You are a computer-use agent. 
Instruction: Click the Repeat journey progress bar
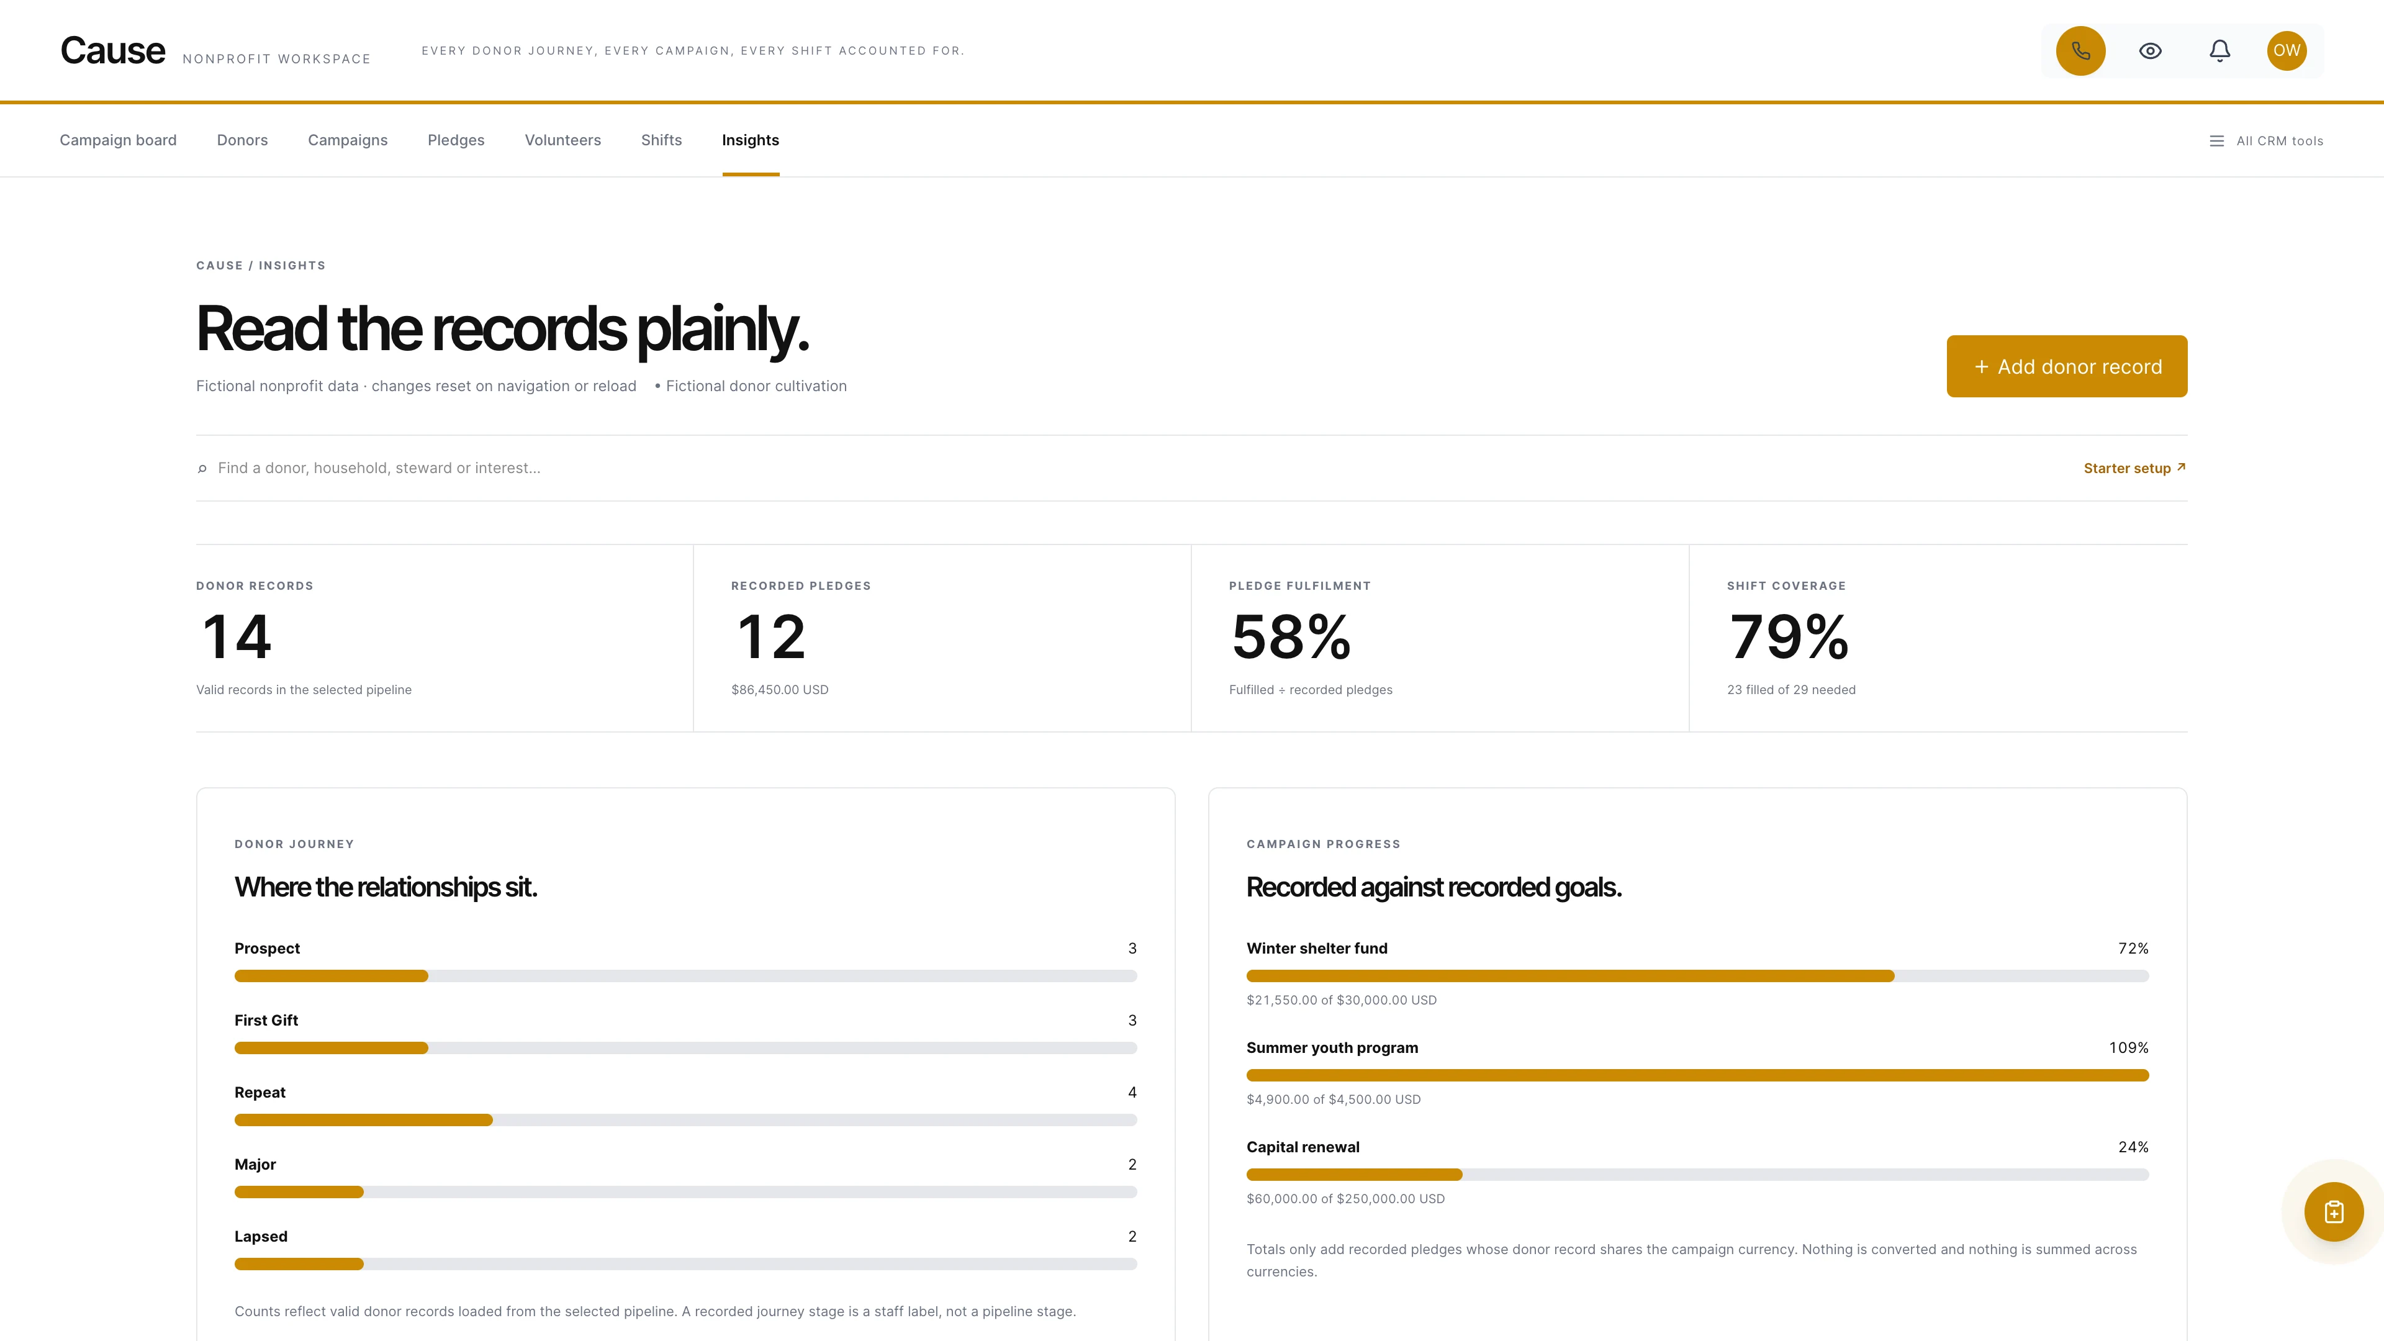(685, 1120)
